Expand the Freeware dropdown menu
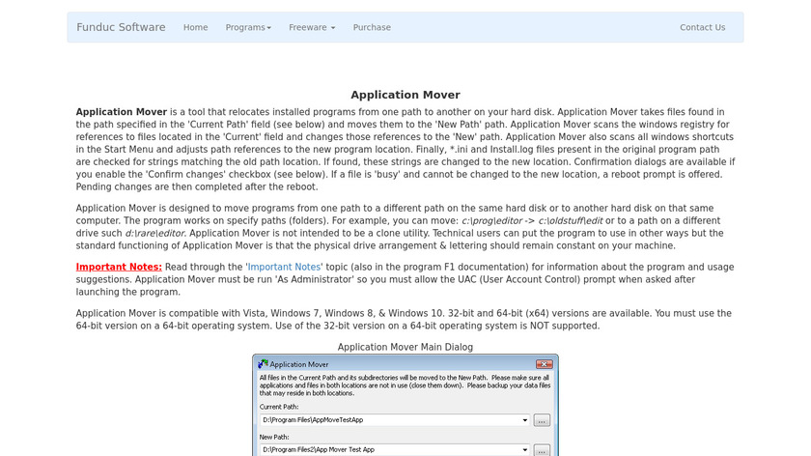This screenshot has height=456, width=811. [312, 27]
